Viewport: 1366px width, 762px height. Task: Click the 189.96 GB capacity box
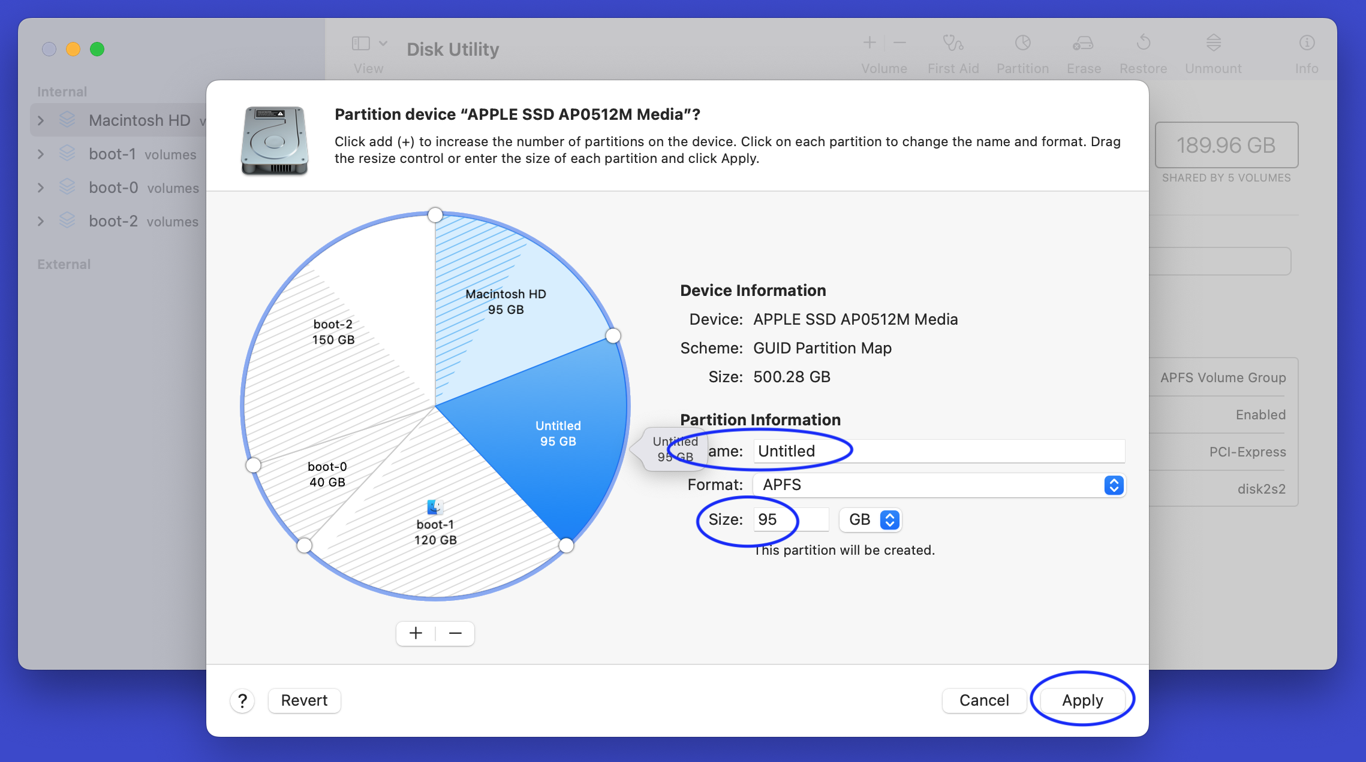tap(1226, 145)
